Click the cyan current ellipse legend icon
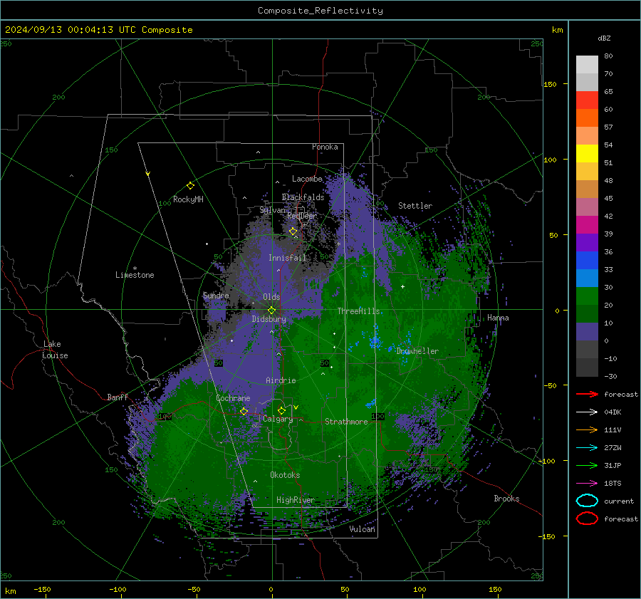The height and width of the screenshot is (599, 641). click(x=587, y=501)
